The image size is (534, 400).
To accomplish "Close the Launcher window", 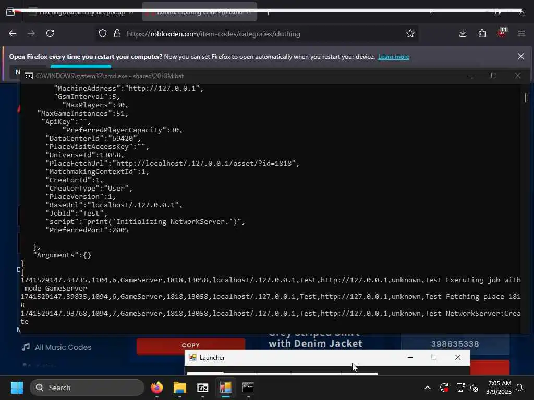I will pos(458,357).
